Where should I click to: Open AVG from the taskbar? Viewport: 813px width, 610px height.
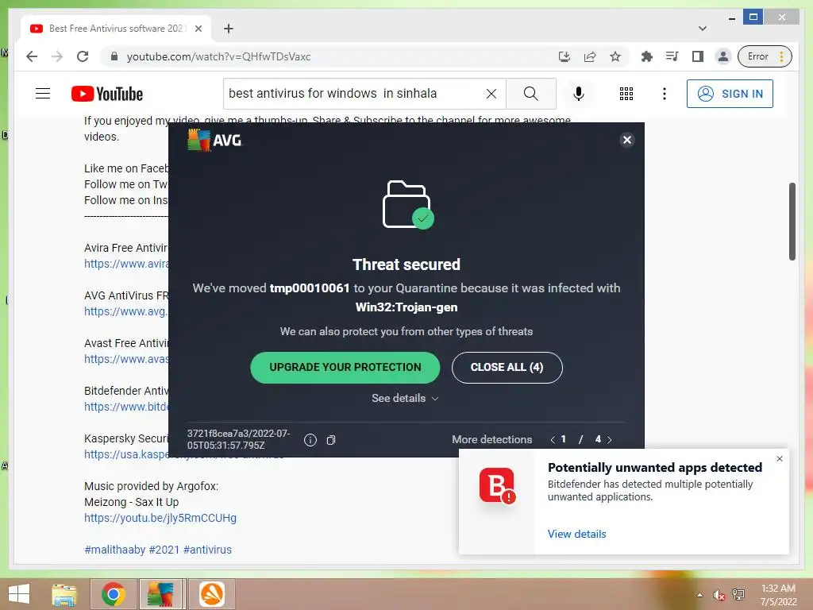[160, 594]
